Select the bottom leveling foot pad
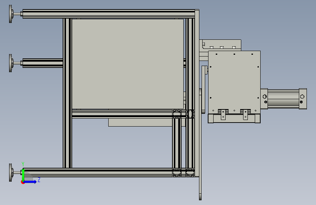This screenshot has width=316, height=205. (11, 173)
